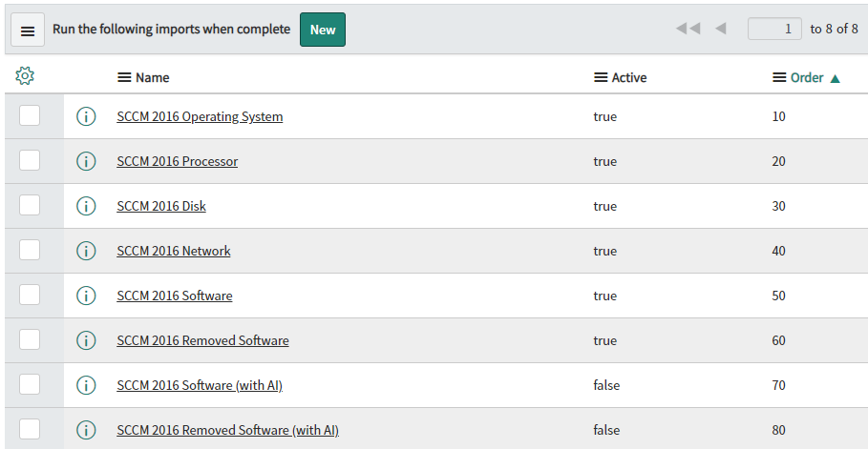Open SCCM 2016 Processor link
This screenshot has width=868, height=449.
tap(178, 161)
